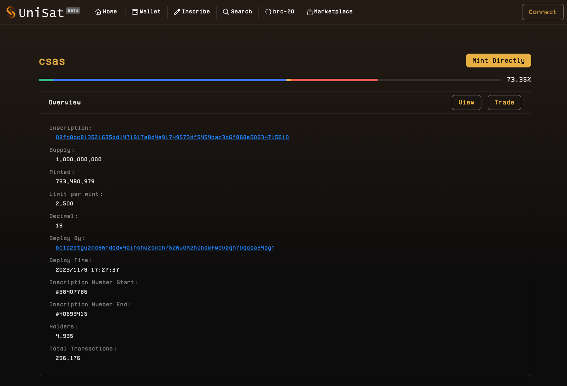Open the View button in Overview
567x386 pixels.
click(x=466, y=103)
